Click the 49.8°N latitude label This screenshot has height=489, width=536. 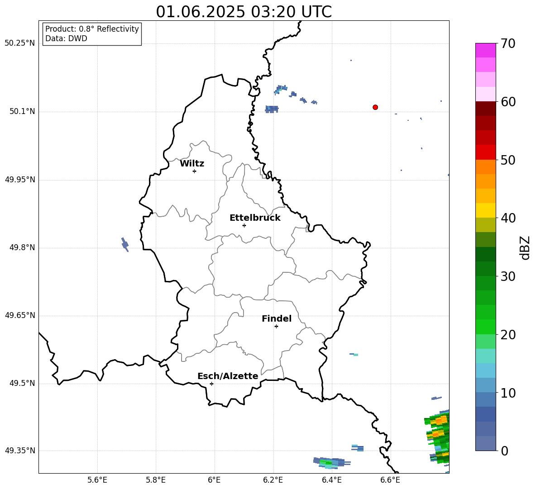pyautogui.click(x=22, y=247)
